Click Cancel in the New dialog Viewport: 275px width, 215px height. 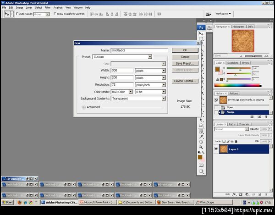coord(185,57)
